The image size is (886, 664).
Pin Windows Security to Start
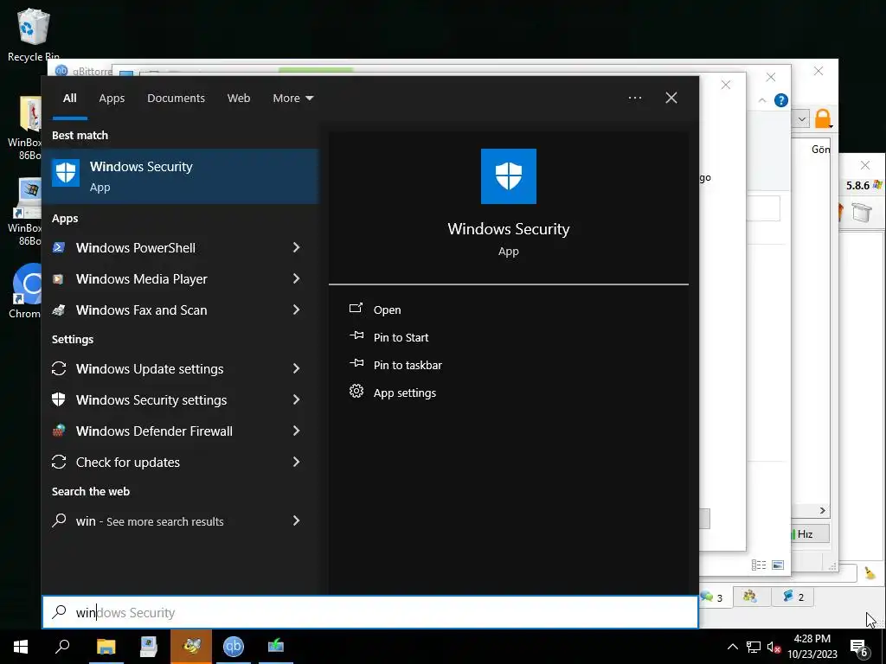coord(388,337)
